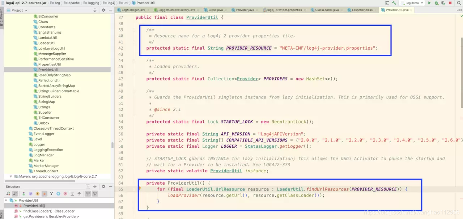Open Project panel settings gear
Viewport: 463px width, 219px height.
point(103,10)
